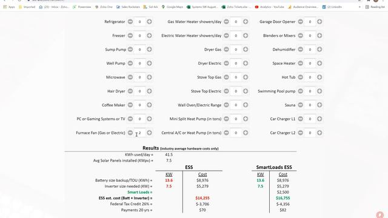Add a Dryer Gas appliance
Viewport: 388px width, 218px height.
tap(246, 50)
